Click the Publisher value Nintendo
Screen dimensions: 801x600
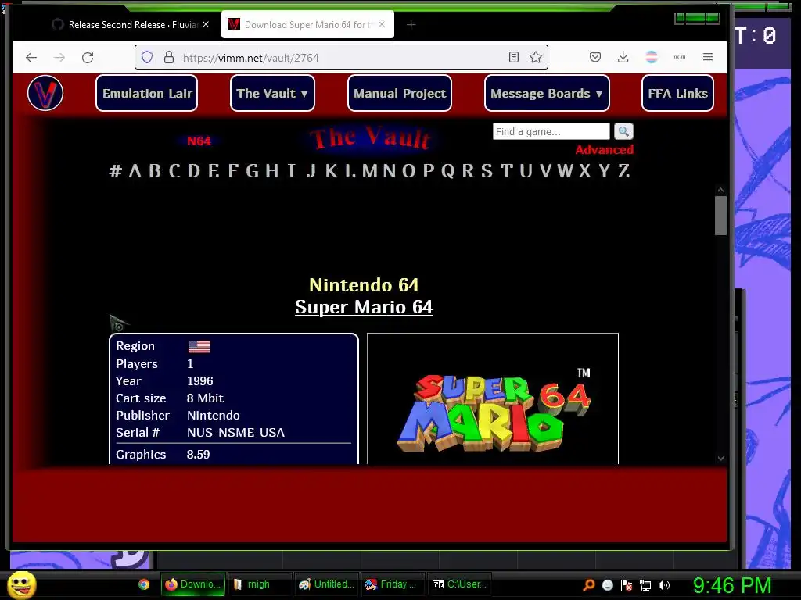tap(213, 416)
